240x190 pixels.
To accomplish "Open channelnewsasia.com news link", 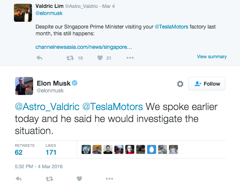I will 84,47.
